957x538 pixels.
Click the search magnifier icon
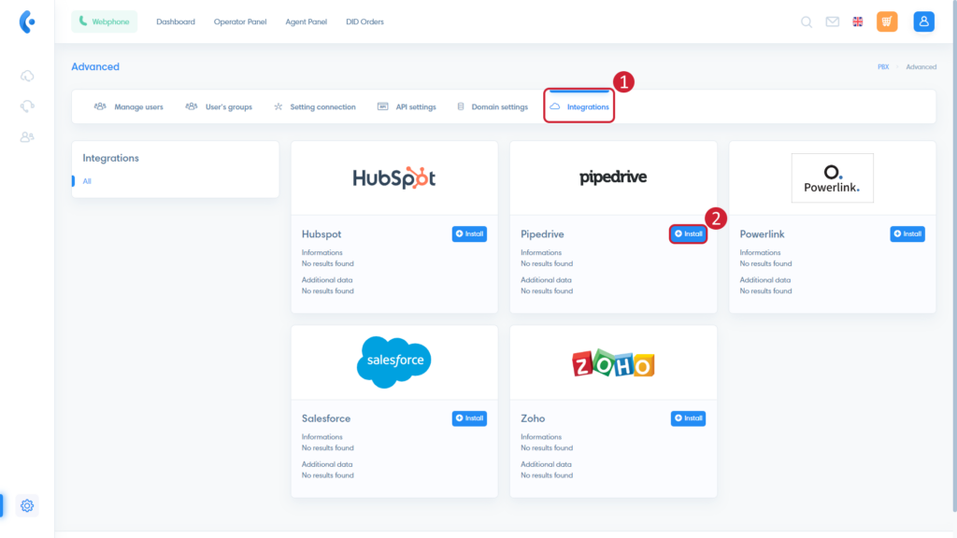click(807, 22)
